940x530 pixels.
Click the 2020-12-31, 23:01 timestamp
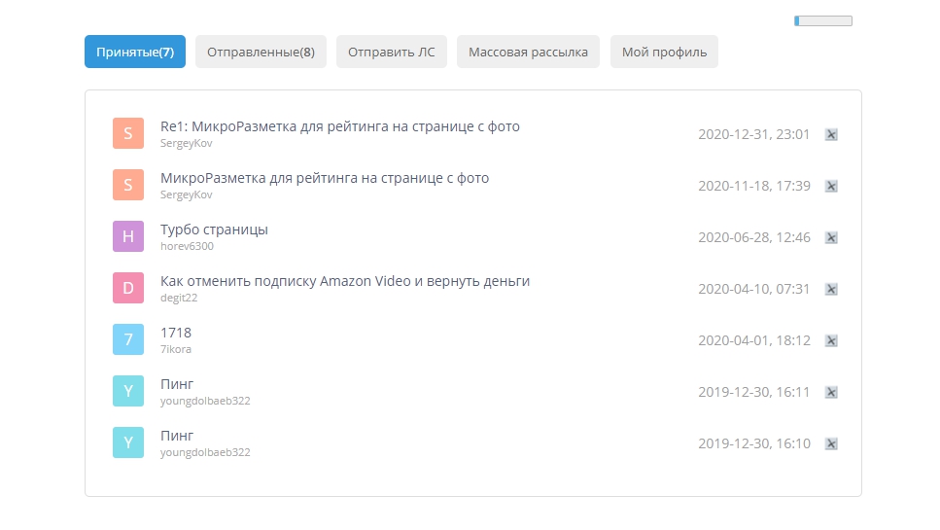(753, 134)
